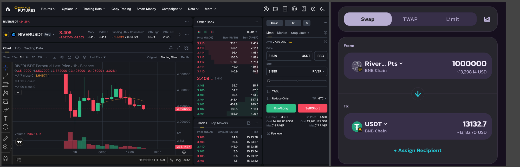Open Options menu dropdown

pos(69,9)
